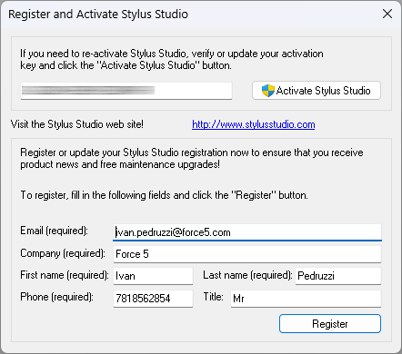
Task: Click the Title field containing Mr
Action: point(306,299)
